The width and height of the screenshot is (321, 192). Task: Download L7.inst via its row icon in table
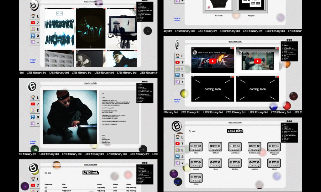(46, 188)
